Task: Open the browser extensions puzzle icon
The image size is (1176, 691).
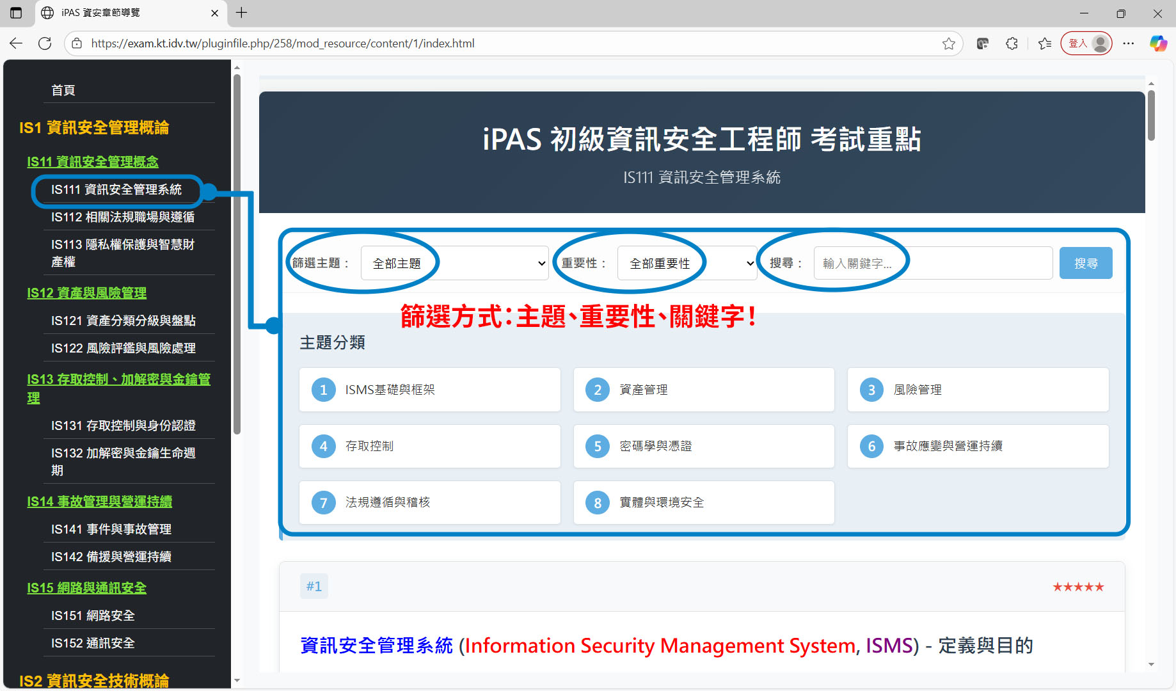Action: (x=1012, y=44)
